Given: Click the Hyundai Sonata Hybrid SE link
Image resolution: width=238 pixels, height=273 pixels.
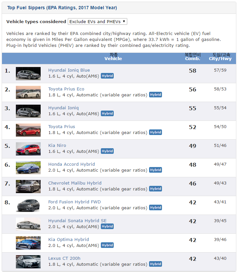Looking at the screenshot, I should point(77,221).
